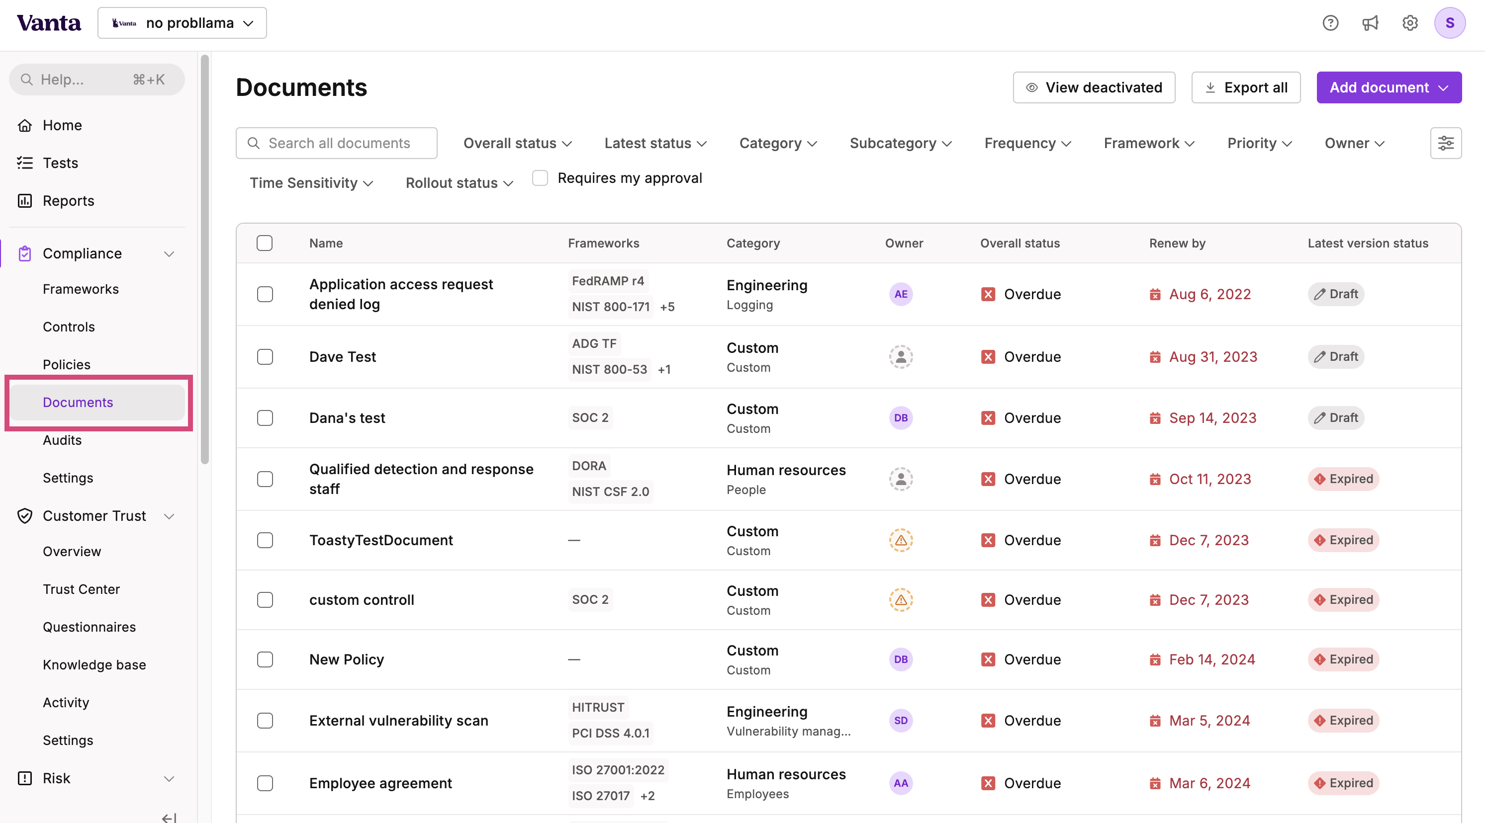Image resolution: width=1485 pixels, height=823 pixels.
Task: Click DB owner avatar for New Policy
Action: (x=901, y=659)
